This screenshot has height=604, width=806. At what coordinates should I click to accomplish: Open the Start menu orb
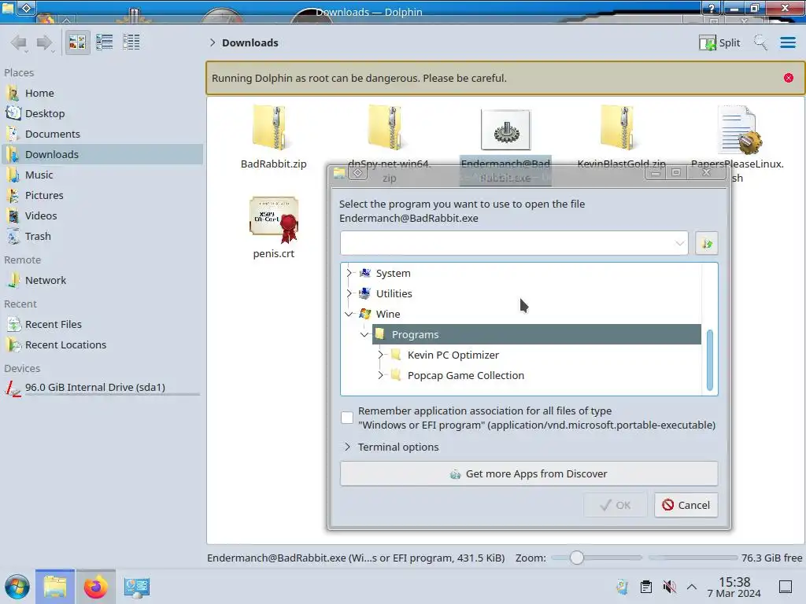tap(17, 587)
